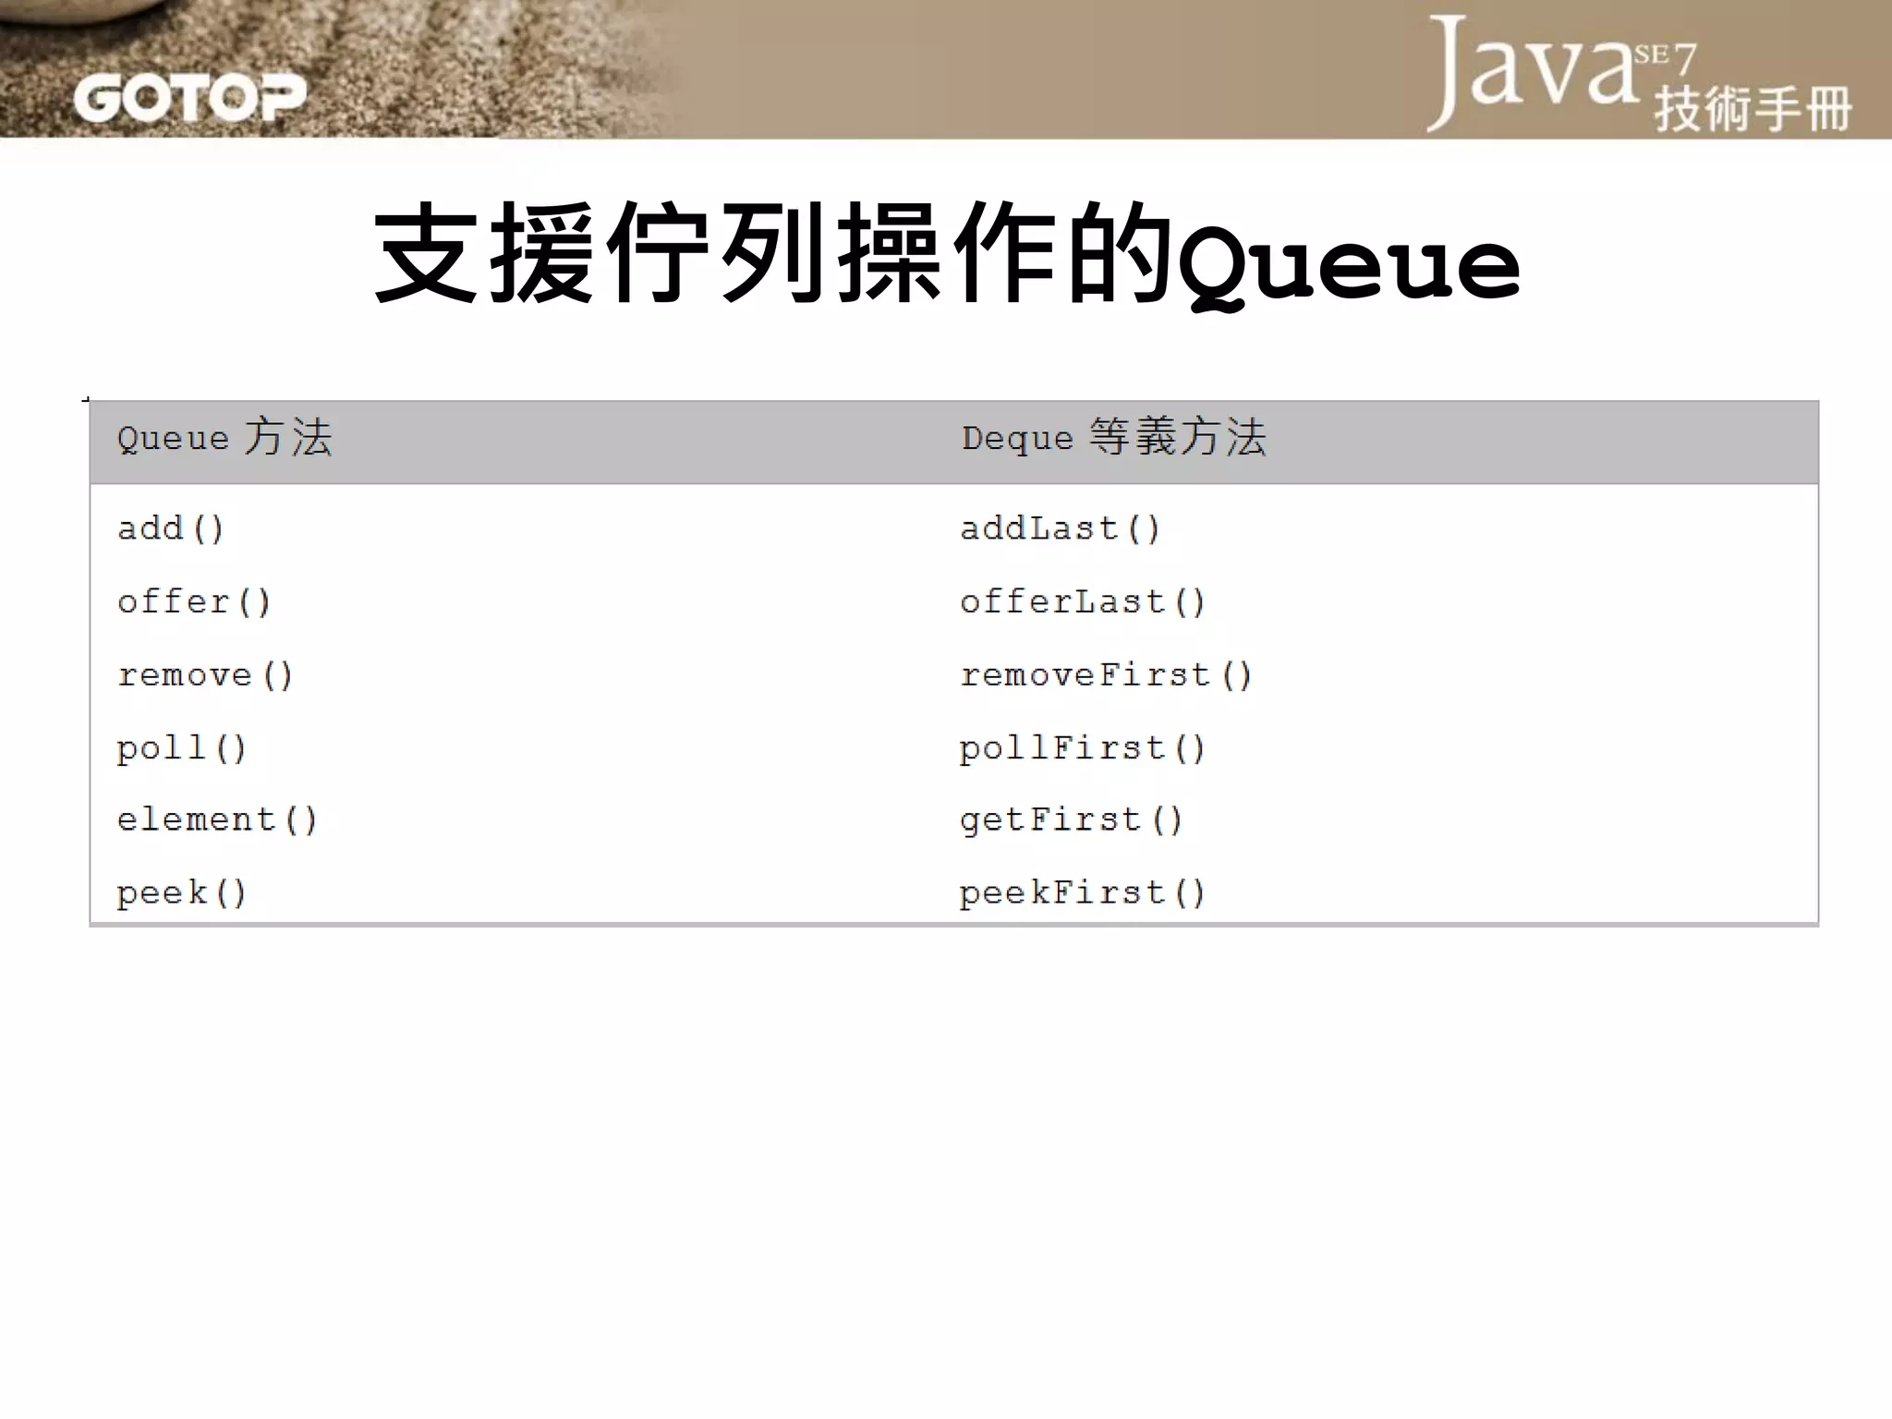Click the removeFirst() cell
This screenshot has width=1892, height=1419.
coord(1106,674)
